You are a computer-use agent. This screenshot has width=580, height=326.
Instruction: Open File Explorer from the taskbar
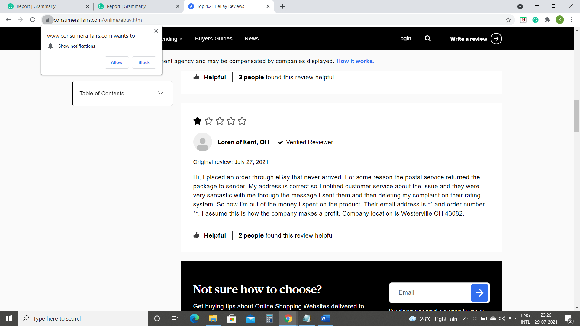[213, 318]
